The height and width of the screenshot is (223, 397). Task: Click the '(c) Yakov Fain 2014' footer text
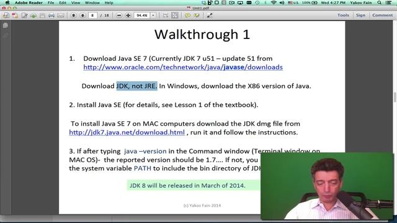click(x=202, y=206)
